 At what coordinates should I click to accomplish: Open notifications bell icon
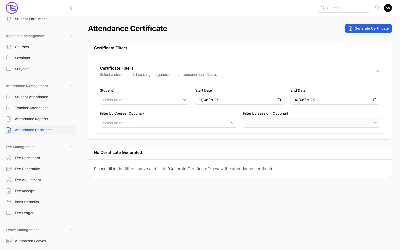[x=377, y=8]
